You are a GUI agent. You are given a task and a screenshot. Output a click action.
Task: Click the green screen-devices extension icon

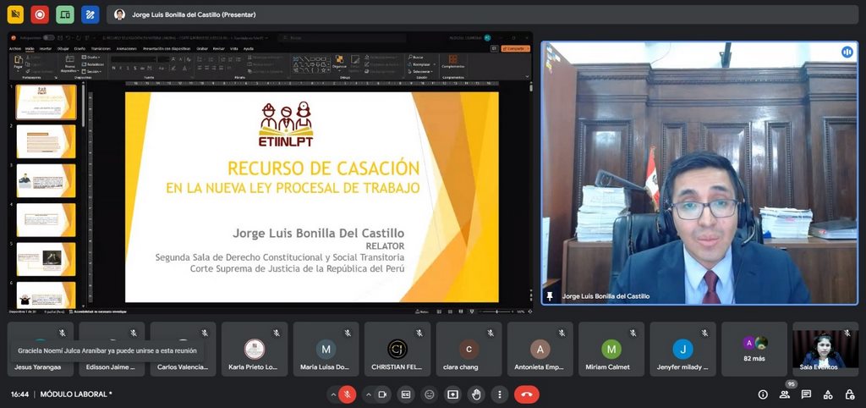pyautogui.click(x=65, y=14)
